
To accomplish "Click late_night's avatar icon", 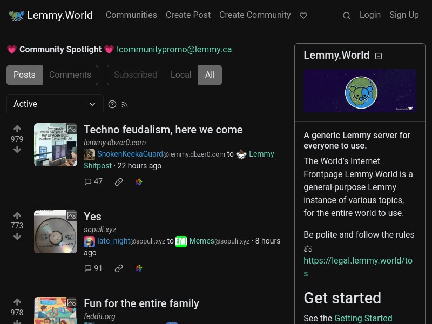I will [89, 241].
